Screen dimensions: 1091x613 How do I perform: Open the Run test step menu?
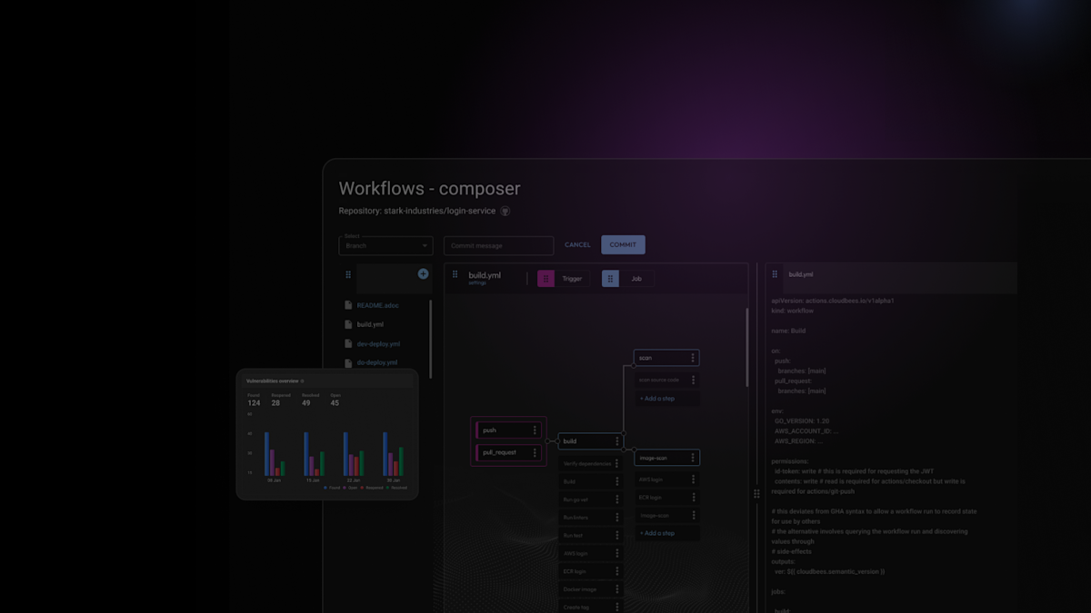[616, 535]
